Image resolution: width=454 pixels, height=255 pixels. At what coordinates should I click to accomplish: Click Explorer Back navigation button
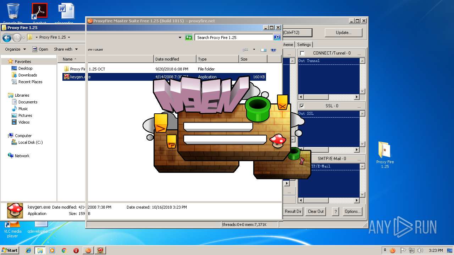[x=7, y=37]
